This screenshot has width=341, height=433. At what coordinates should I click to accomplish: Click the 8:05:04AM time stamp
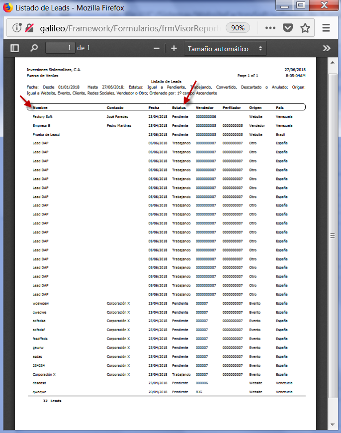tap(295, 76)
